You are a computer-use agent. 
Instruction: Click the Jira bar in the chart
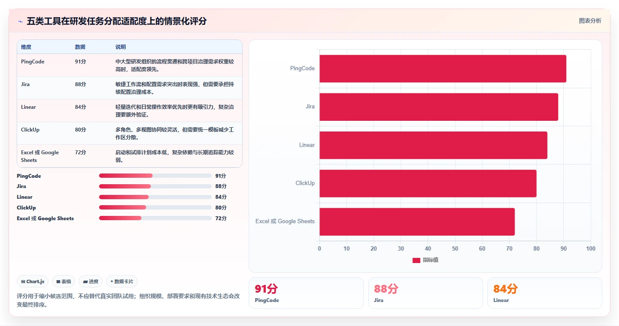(x=439, y=107)
